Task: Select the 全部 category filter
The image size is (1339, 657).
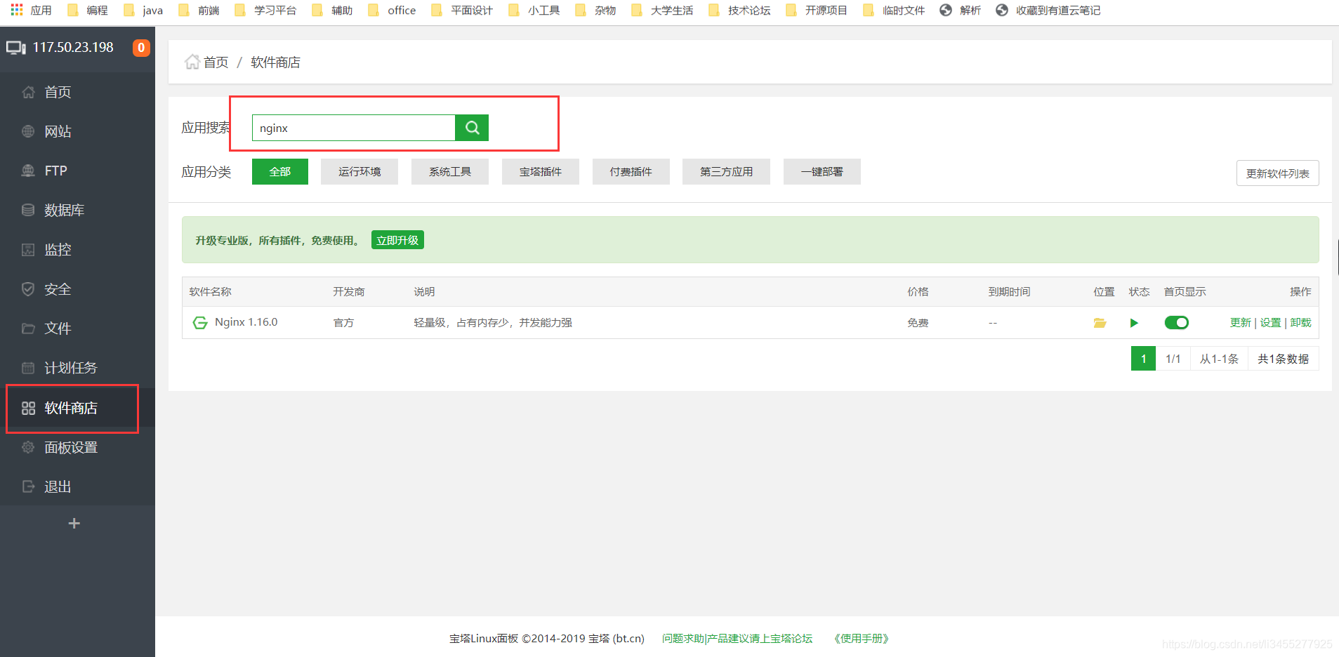Action: coord(280,171)
